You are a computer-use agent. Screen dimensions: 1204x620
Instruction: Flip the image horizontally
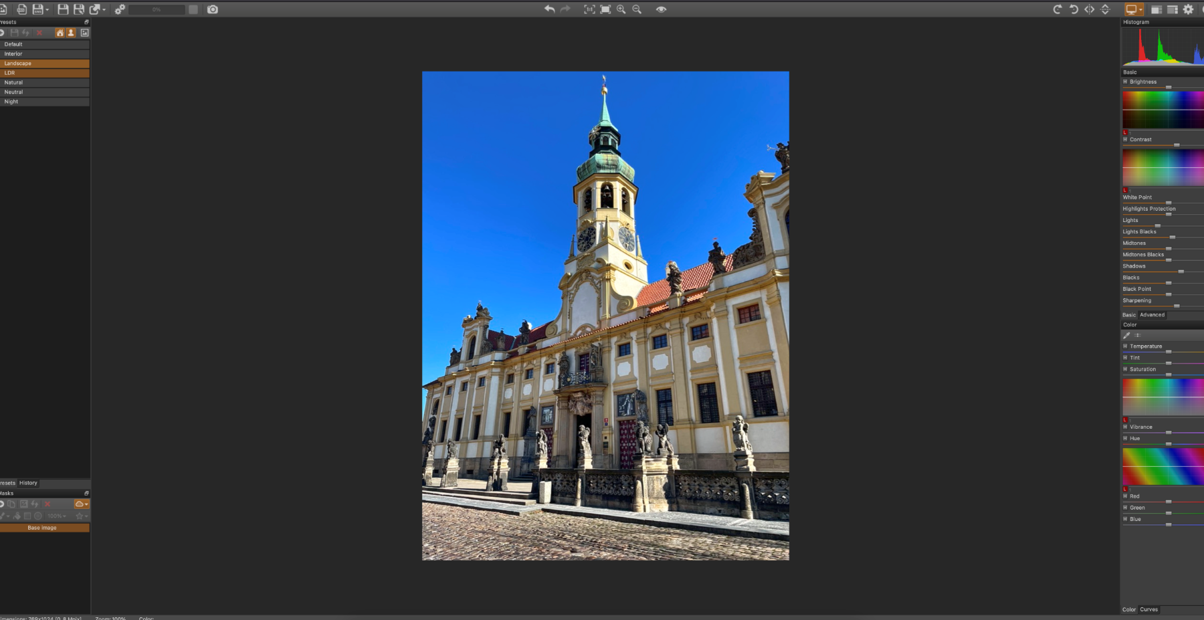point(1090,9)
